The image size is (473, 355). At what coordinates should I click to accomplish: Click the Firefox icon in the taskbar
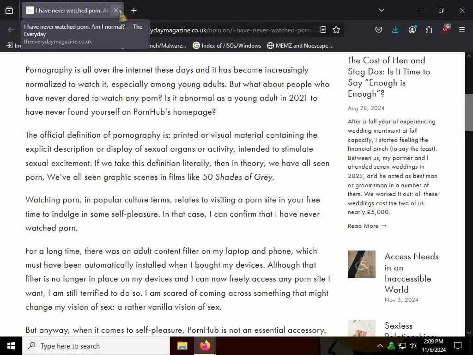(205, 346)
